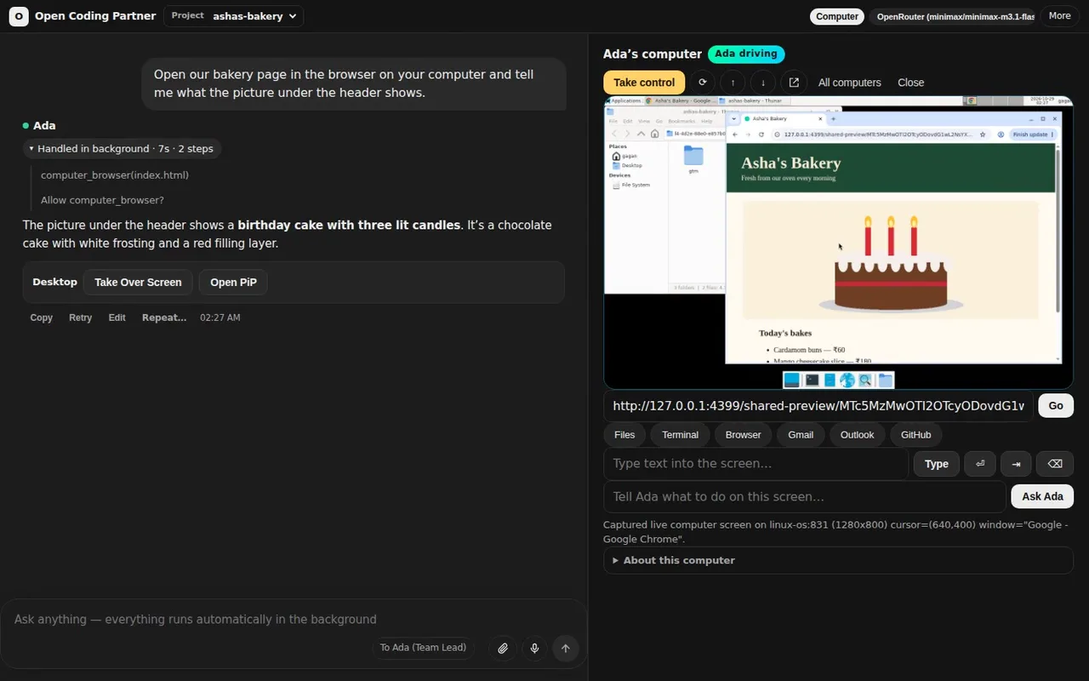Open the Files shortcut

(624, 435)
